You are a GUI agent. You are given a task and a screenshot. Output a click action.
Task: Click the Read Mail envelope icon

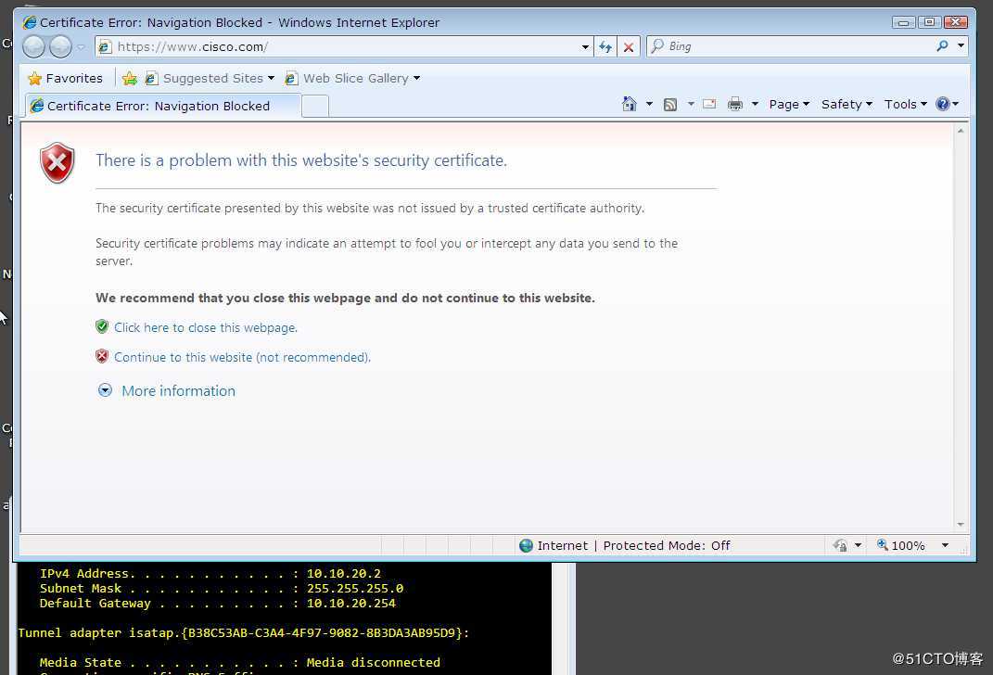click(x=709, y=104)
